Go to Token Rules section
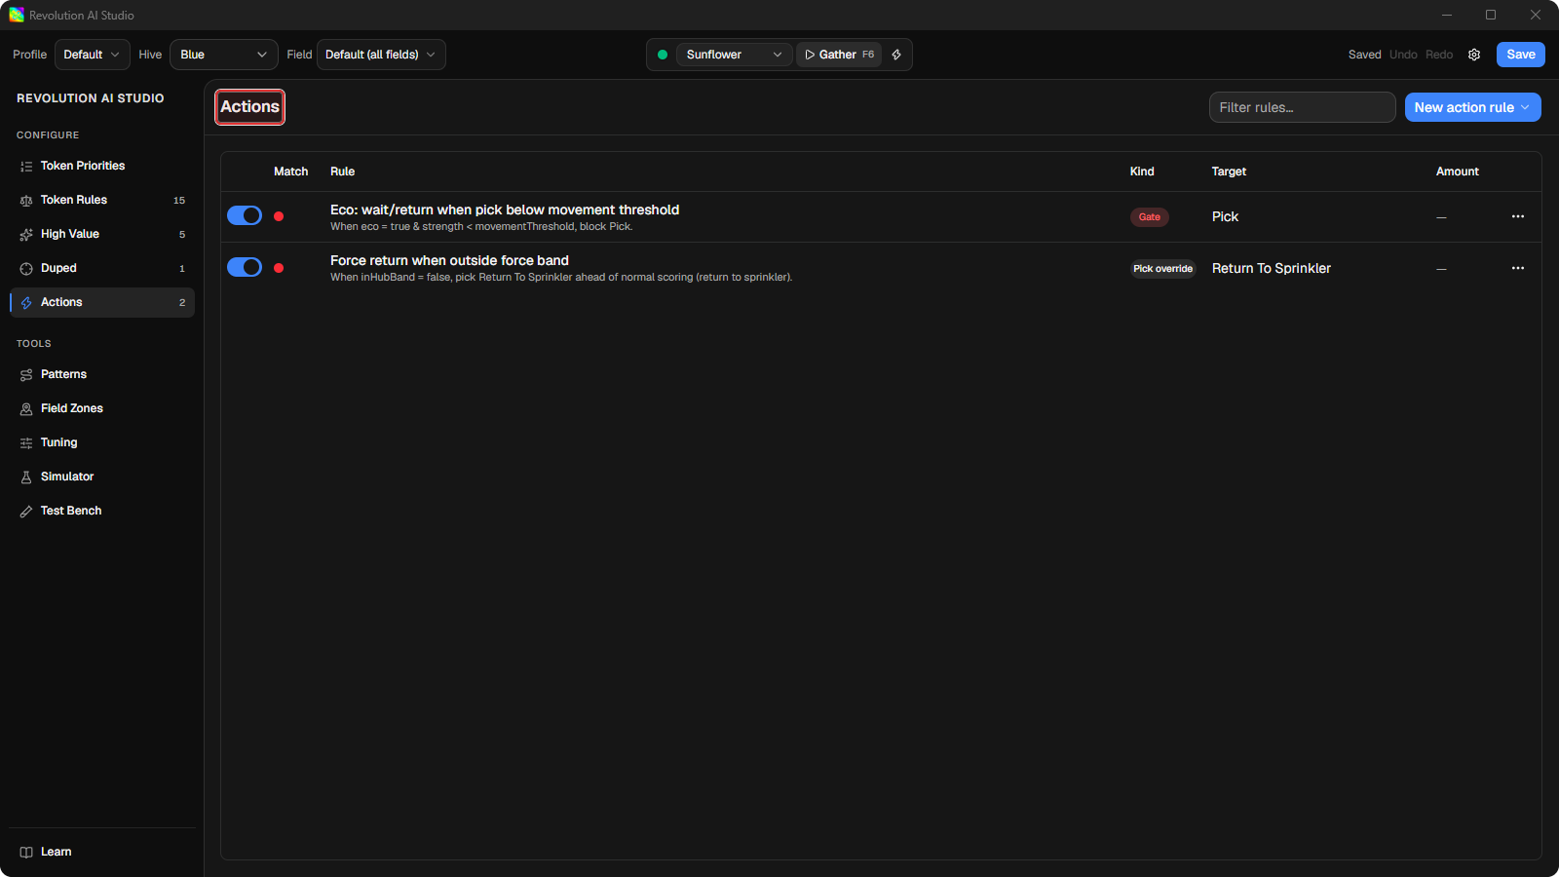This screenshot has width=1559, height=877. point(102,200)
